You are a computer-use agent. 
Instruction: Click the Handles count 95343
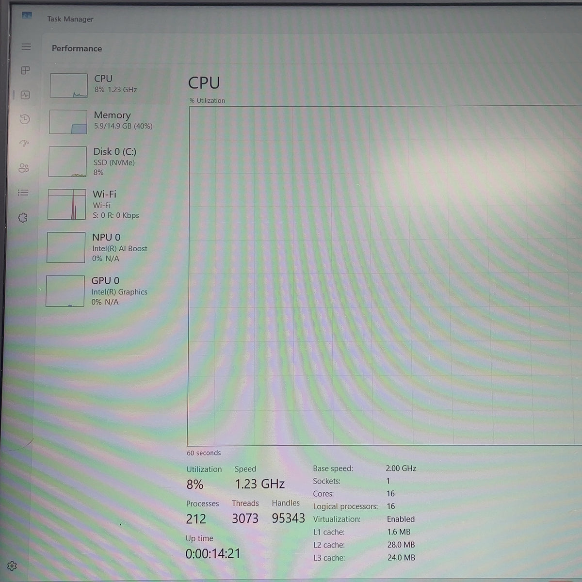pos(288,518)
